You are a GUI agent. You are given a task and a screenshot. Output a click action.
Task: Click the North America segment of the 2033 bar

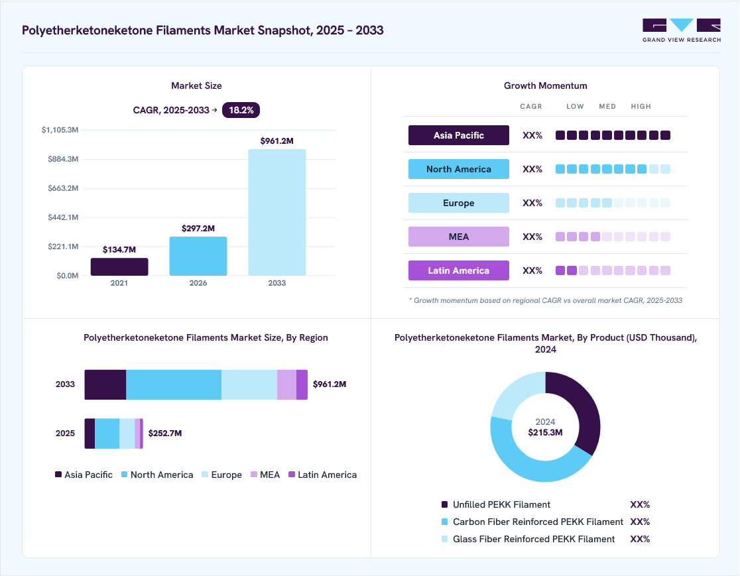tap(174, 385)
